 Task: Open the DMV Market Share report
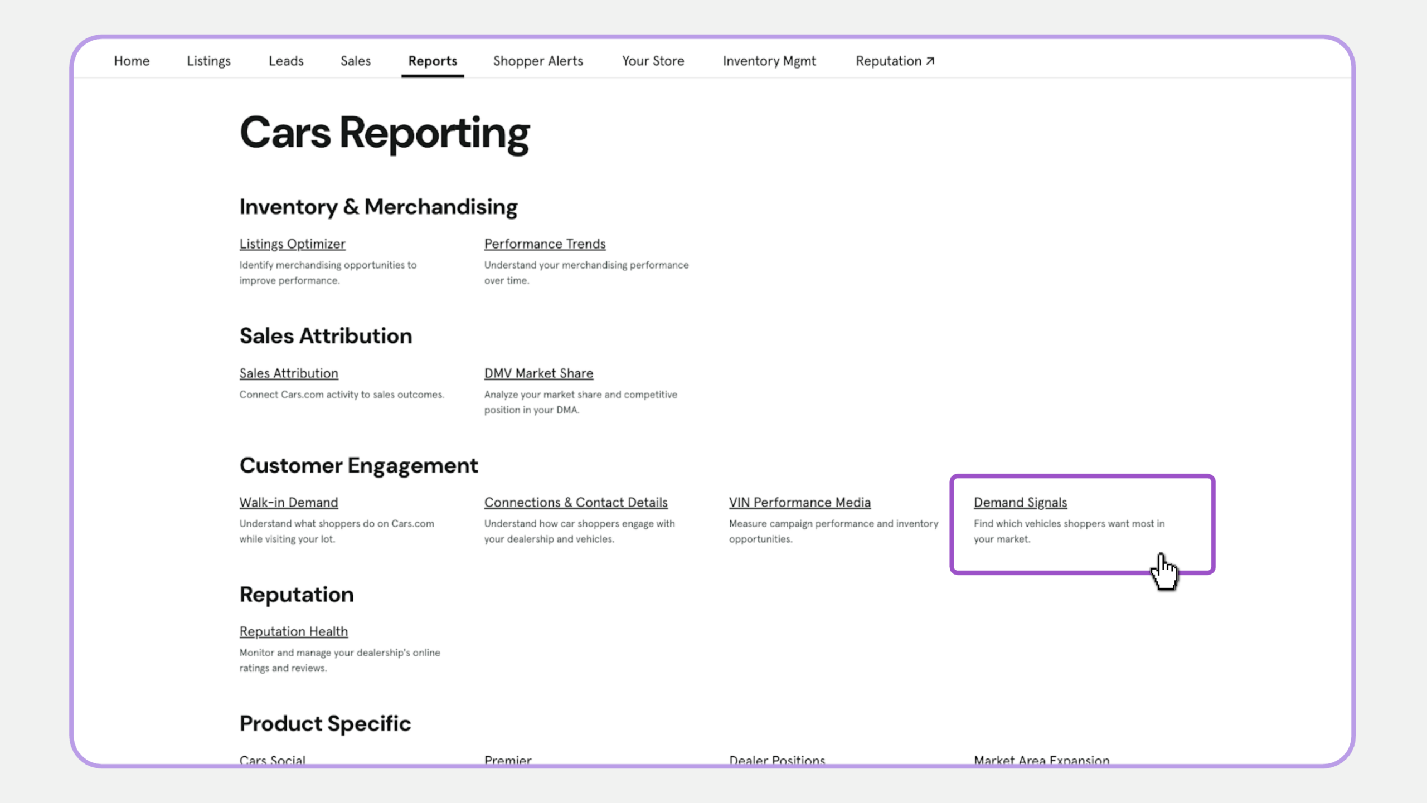click(538, 373)
